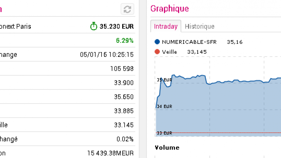Click the Volume heading below chart
The height and width of the screenshot is (158, 281).
point(167,147)
